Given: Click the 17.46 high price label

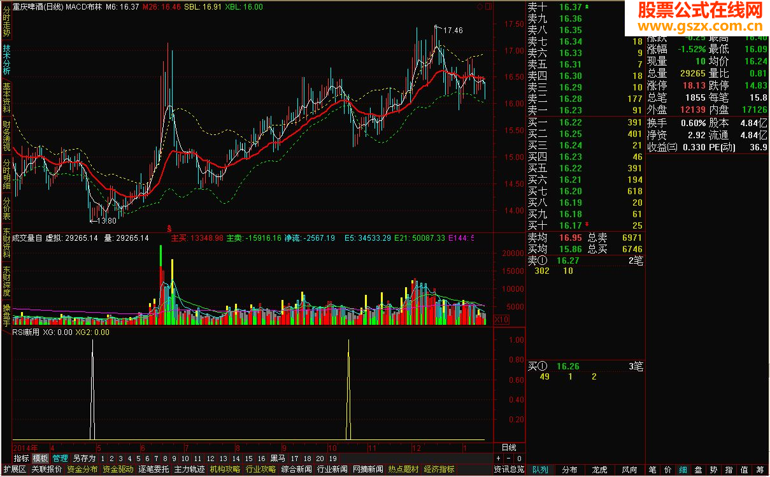Looking at the screenshot, I should pyautogui.click(x=452, y=30).
